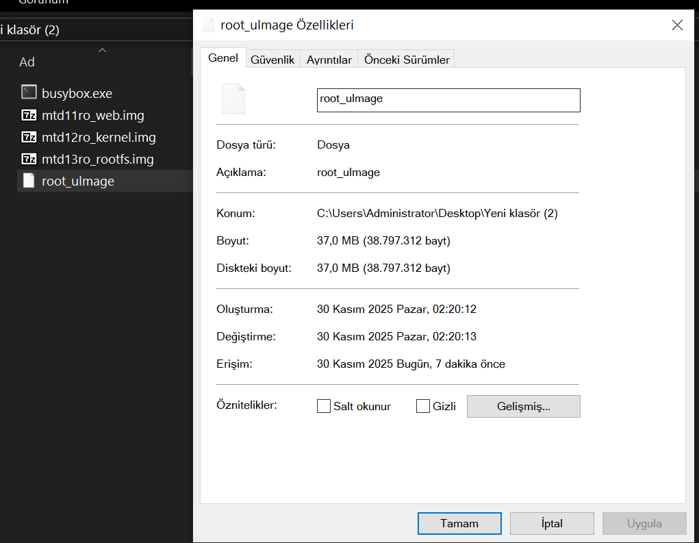Image resolution: width=699 pixels, height=543 pixels.
Task: Toggle the Gizli checkbox
Action: 423,406
